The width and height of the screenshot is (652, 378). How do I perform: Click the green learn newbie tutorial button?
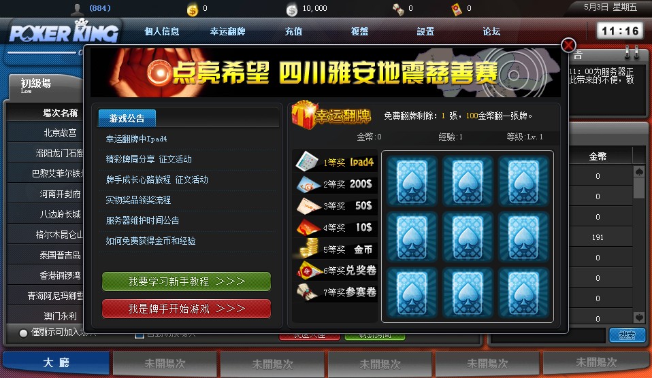click(x=186, y=281)
